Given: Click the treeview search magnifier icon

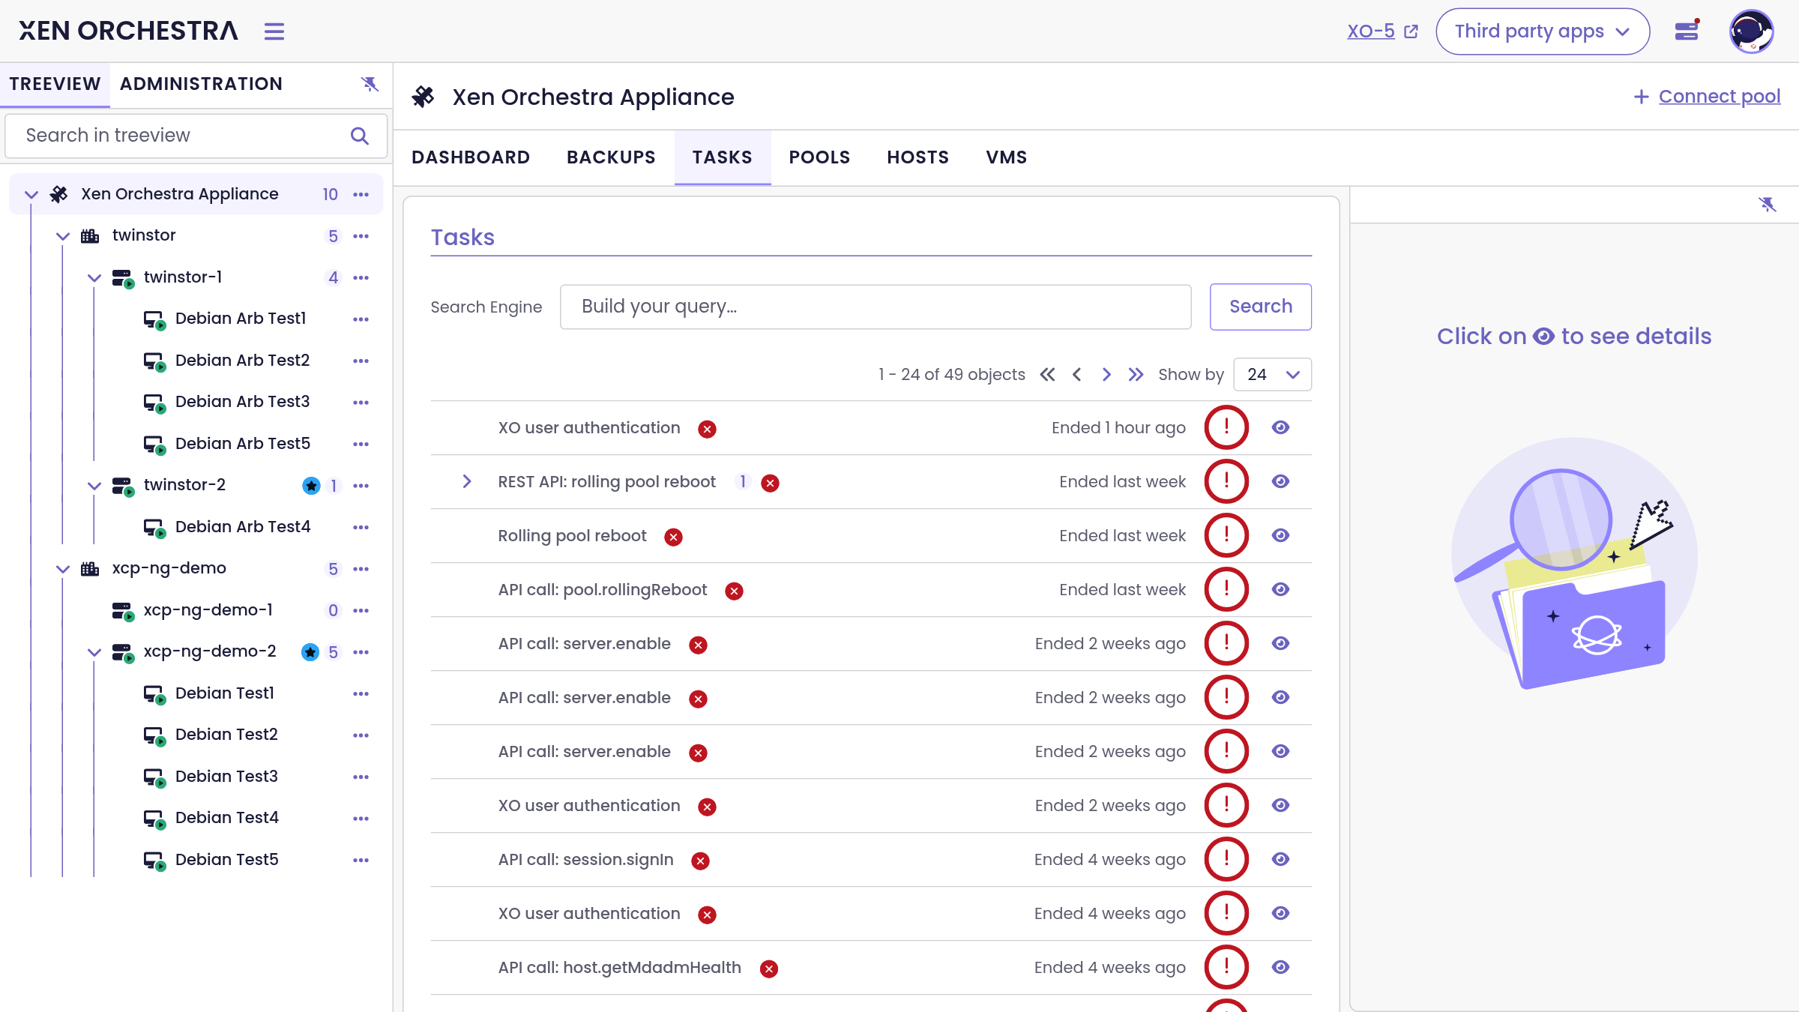Looking at the screenshot, I should 360,136.
